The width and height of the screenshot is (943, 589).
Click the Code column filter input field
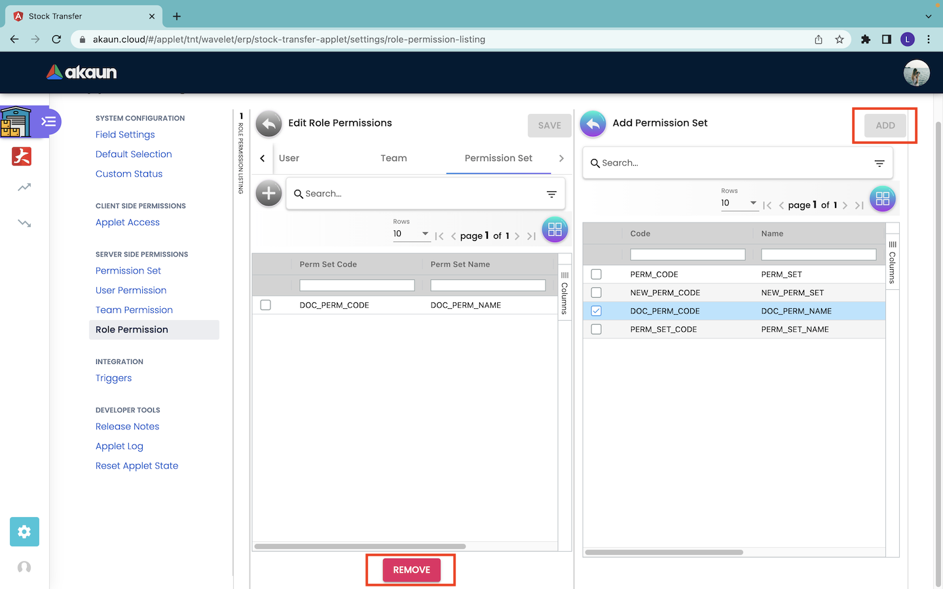688,255
